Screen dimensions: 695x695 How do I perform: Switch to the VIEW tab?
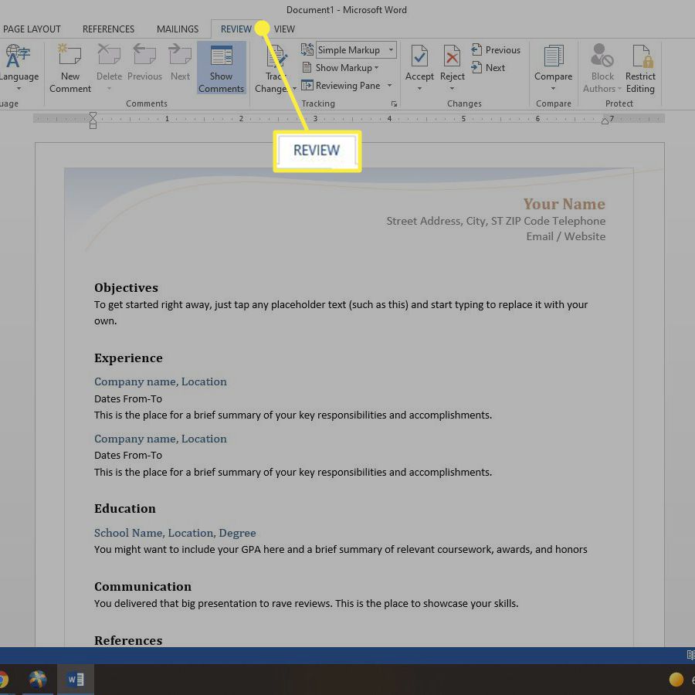click(x=284, y=29)
